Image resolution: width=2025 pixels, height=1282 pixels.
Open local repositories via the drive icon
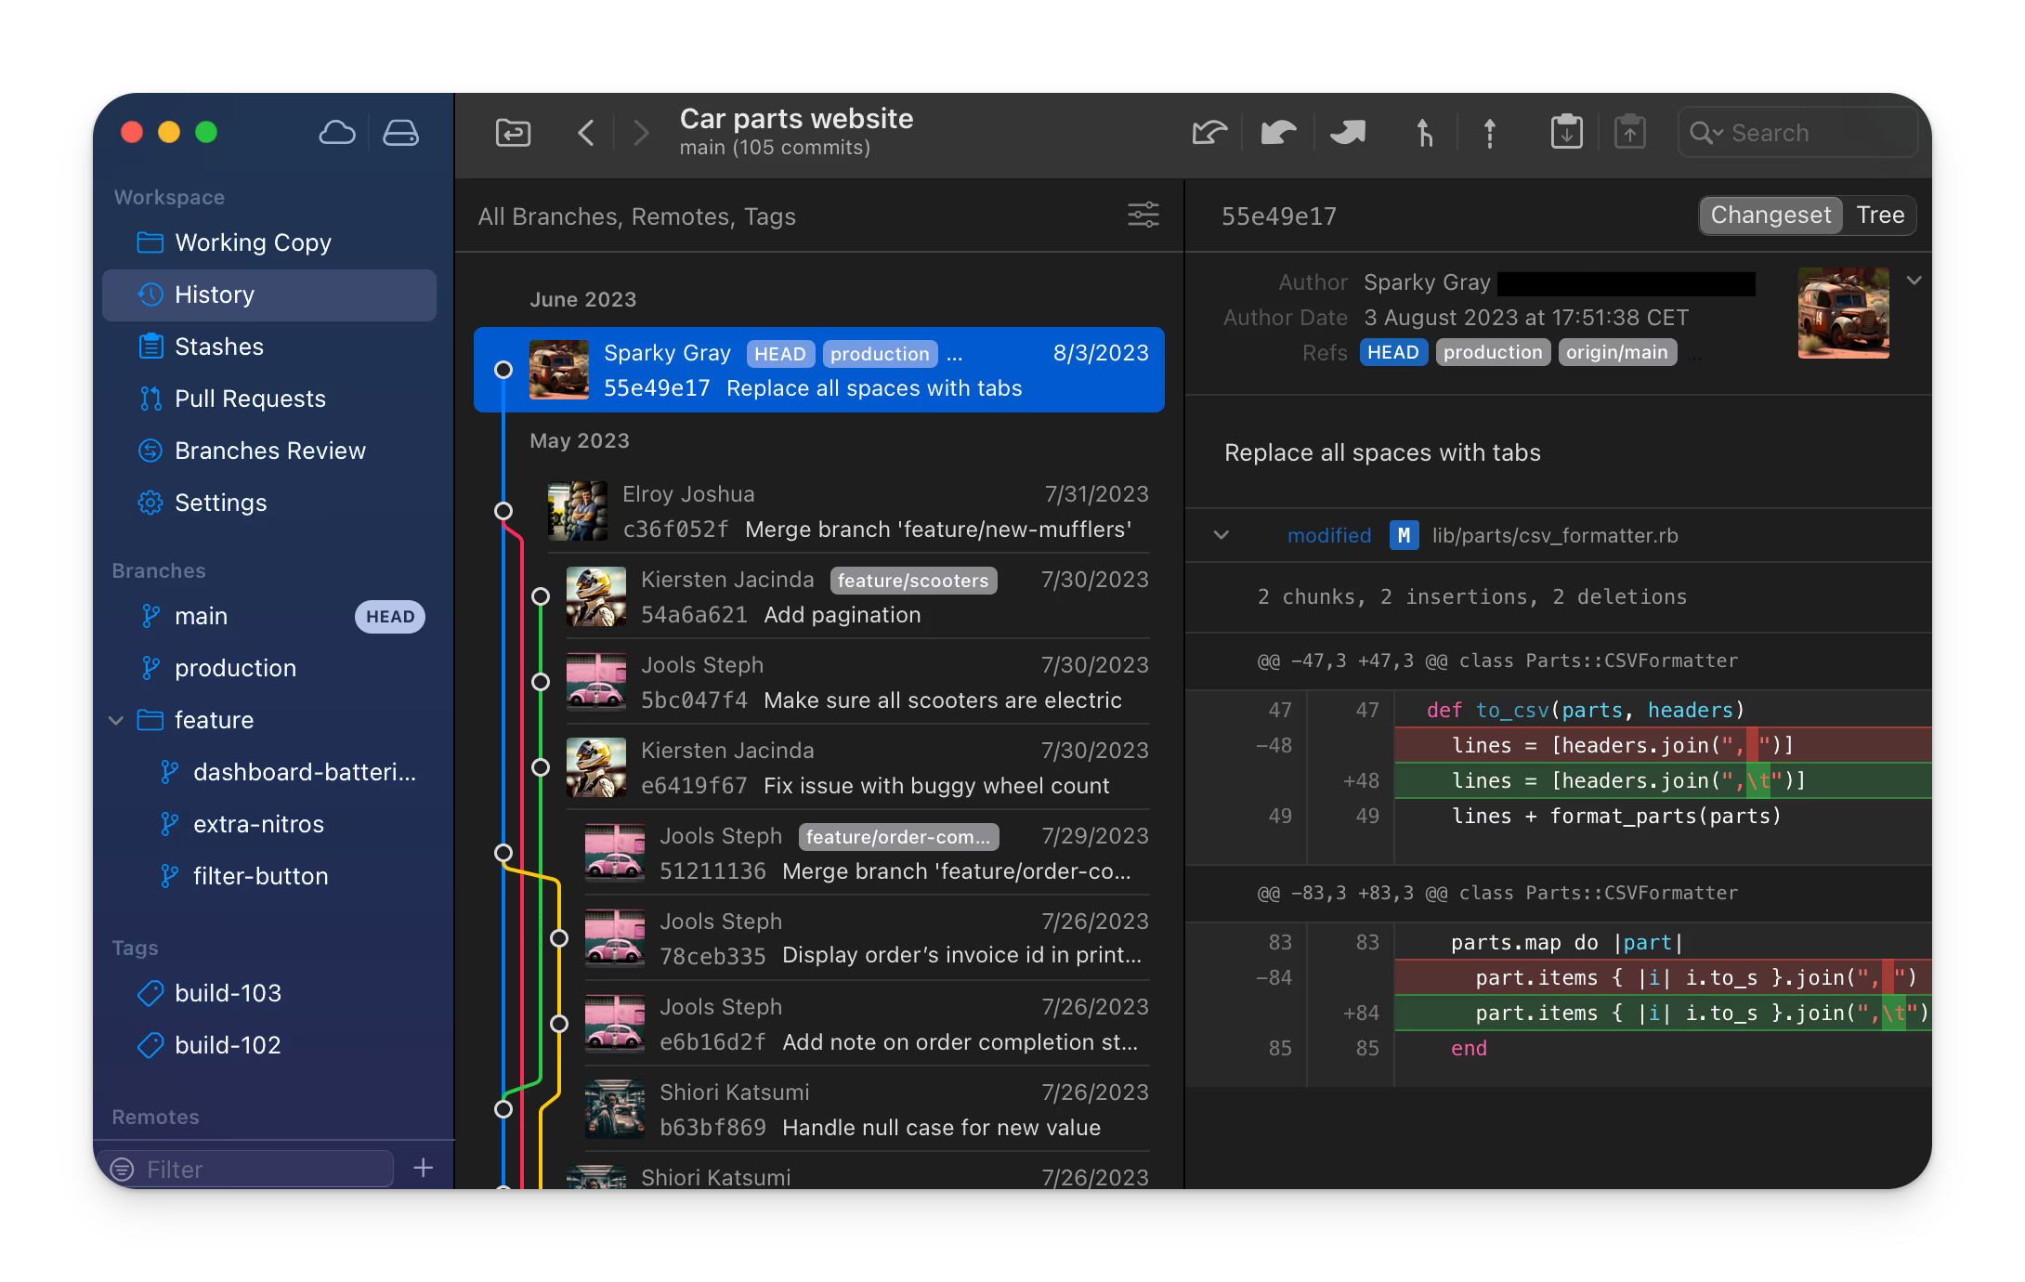(x=400, y=133)
